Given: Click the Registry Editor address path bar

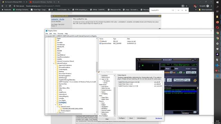Looking at the screenshot, I should click(x=129, y=36).
